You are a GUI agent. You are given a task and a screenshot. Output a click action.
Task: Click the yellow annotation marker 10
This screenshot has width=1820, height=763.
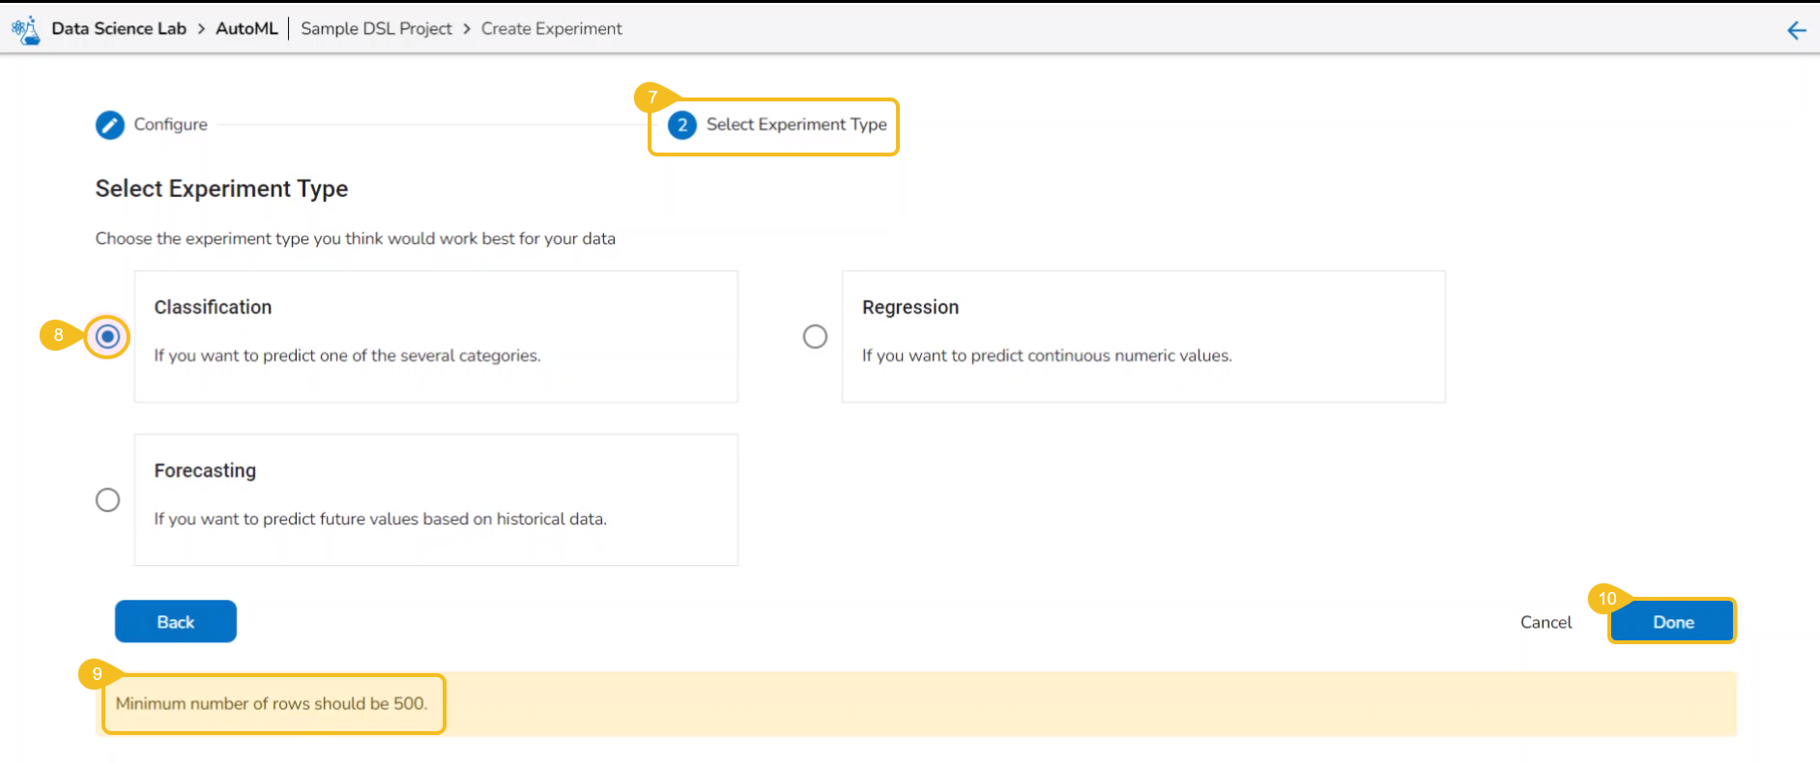(x=1606, y=598)
